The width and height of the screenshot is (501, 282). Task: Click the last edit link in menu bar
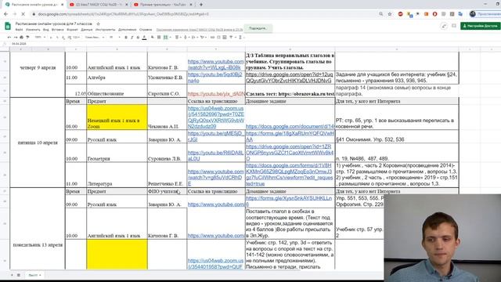pos(200,30)
